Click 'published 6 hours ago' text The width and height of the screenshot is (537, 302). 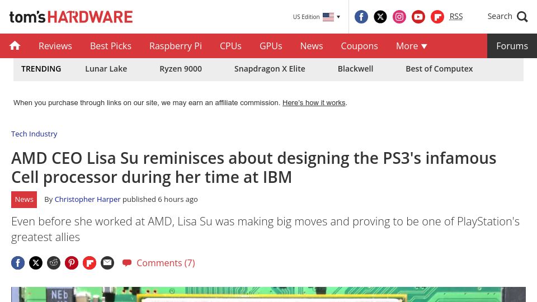pyautogui.click(x=160, y=199)
